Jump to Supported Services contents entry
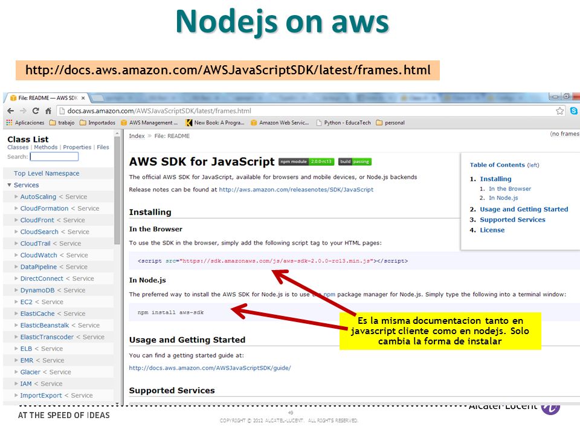The image size is (580, 435). coord(512,220)
